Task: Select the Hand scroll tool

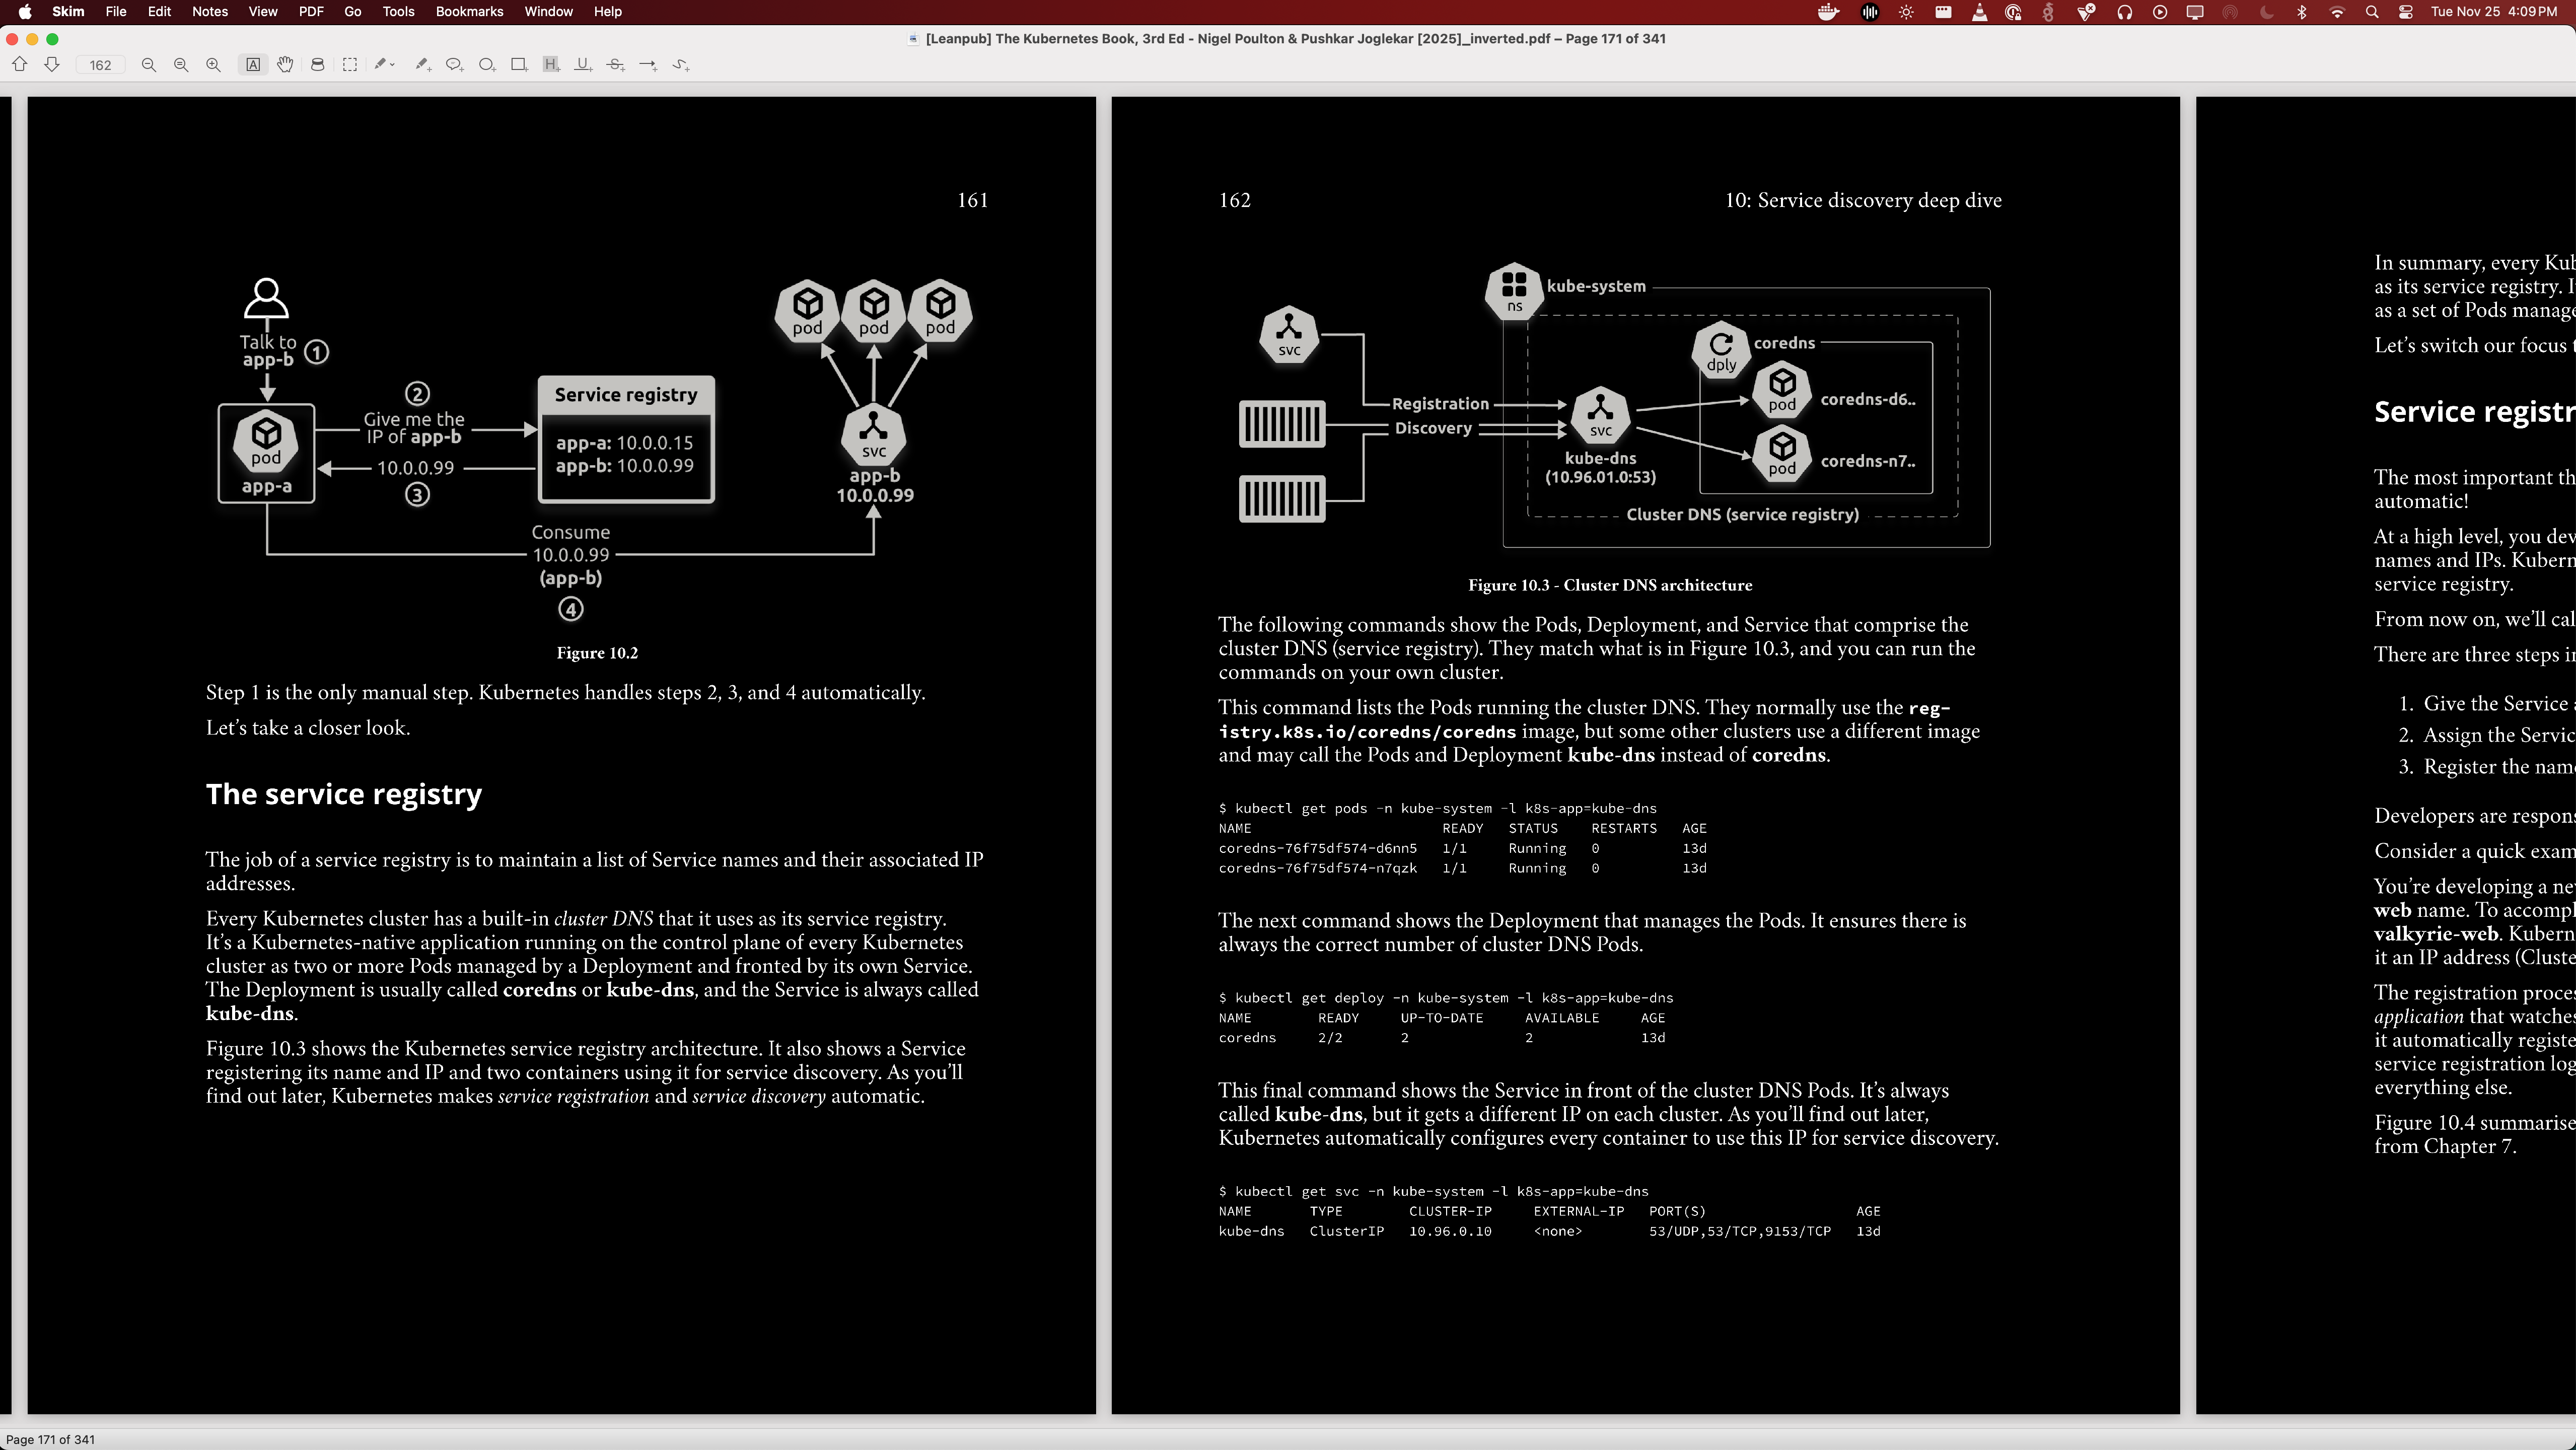Action: (x=284, y=64)
